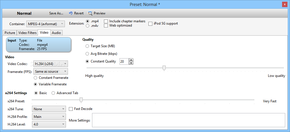Click the Save As... button
The image size is (290, 132).
56,13
